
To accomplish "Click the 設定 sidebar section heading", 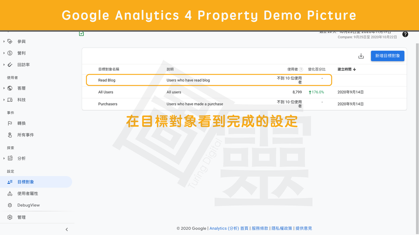I will (x=10, y=171).
